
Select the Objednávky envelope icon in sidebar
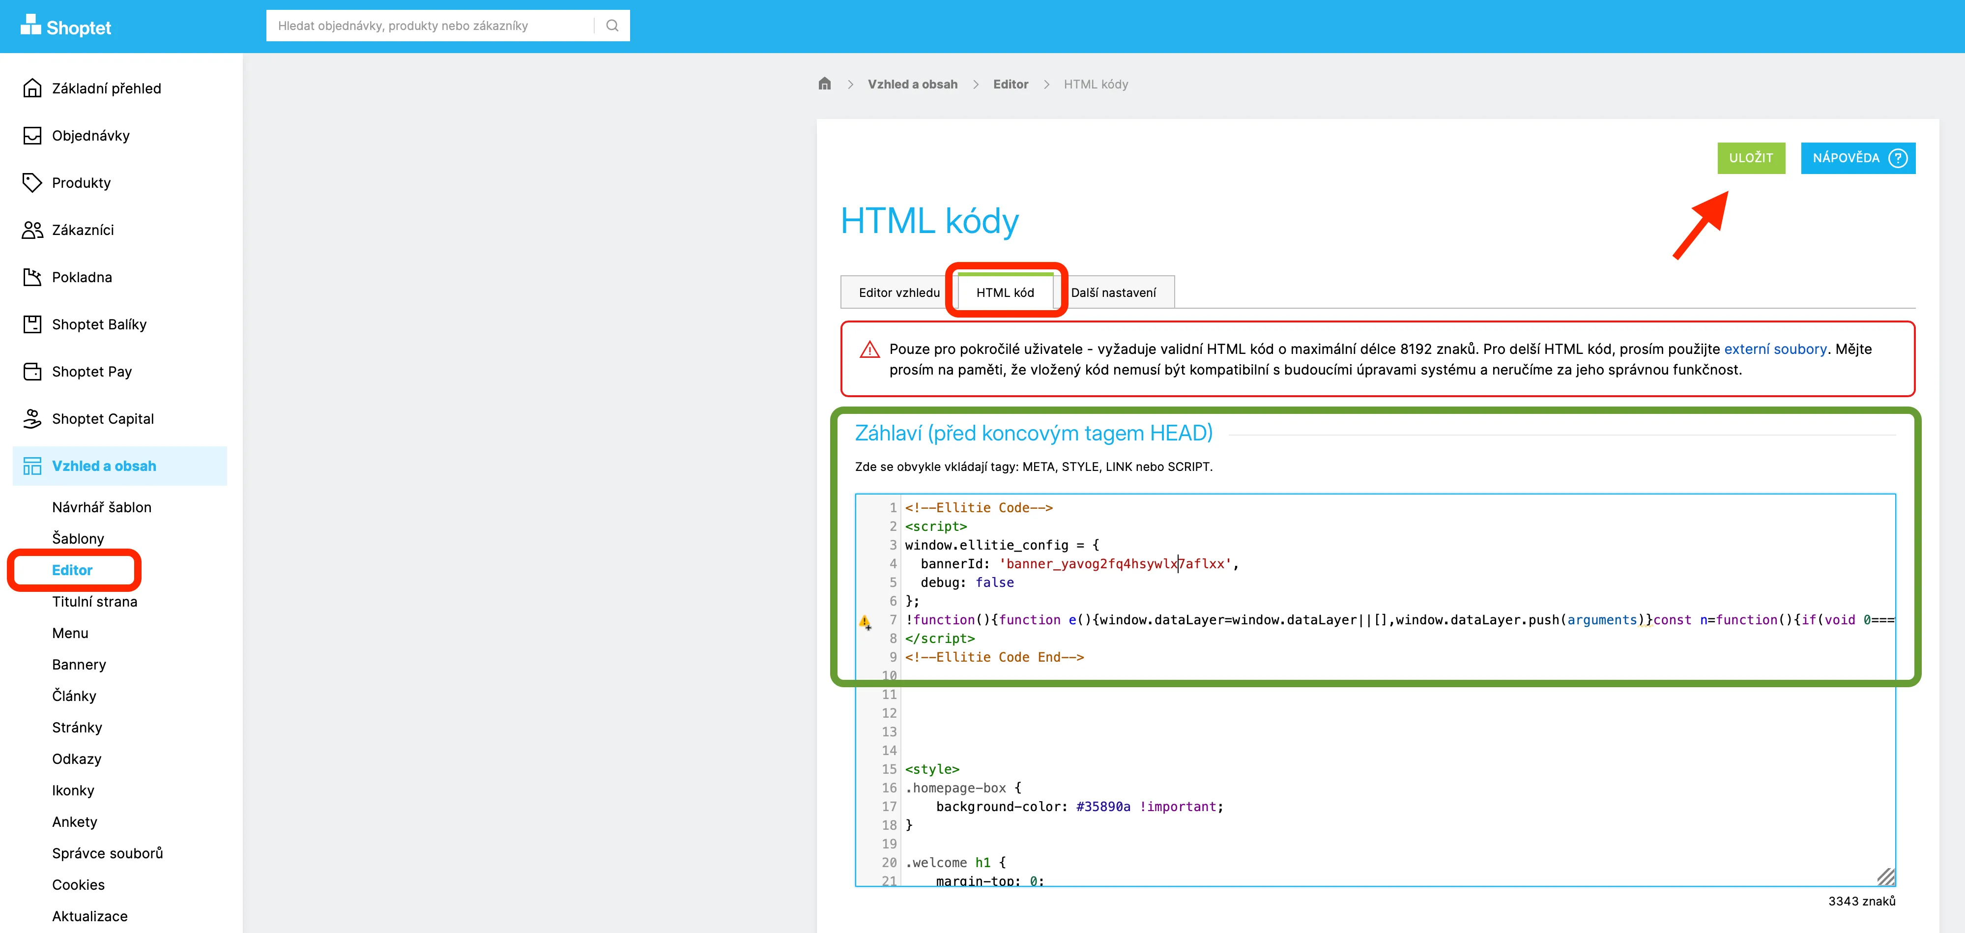click(31, 135)
